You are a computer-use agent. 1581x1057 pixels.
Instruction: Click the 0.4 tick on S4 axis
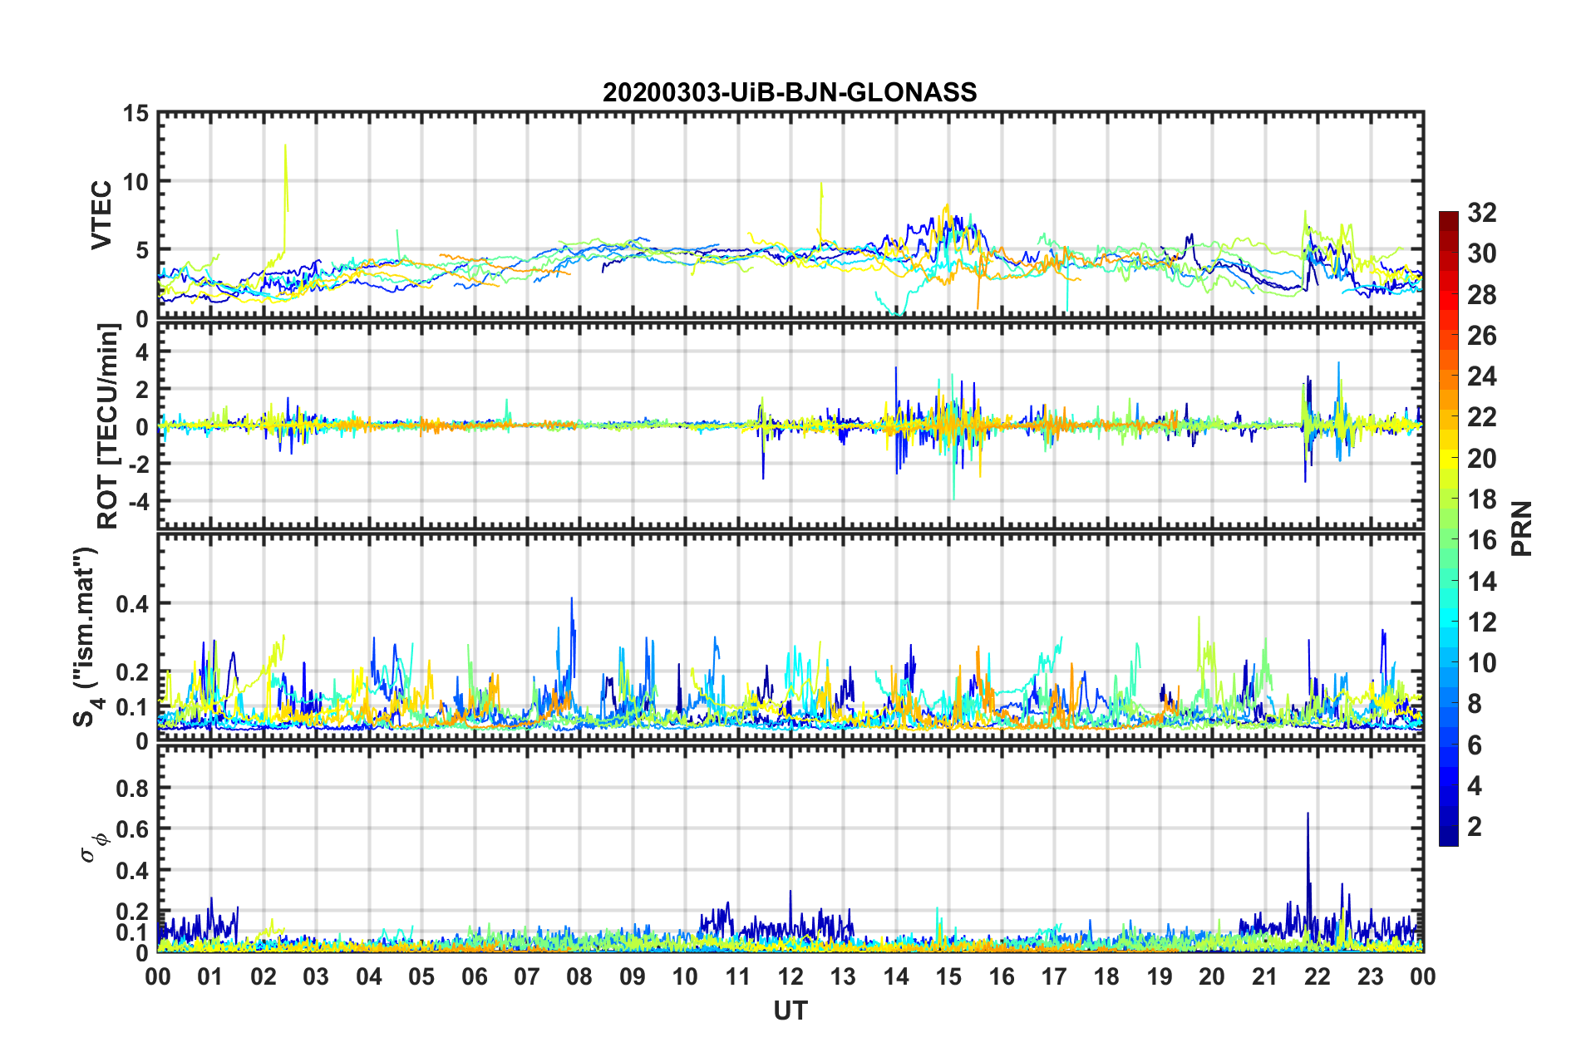click(133, 603)
